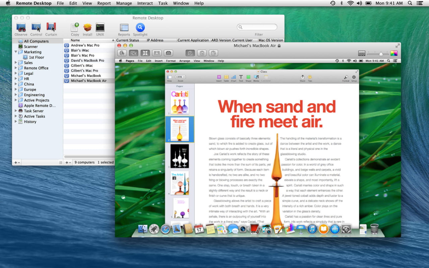Open the 135% zoom dropdown in Pages

tap(180, 77)
